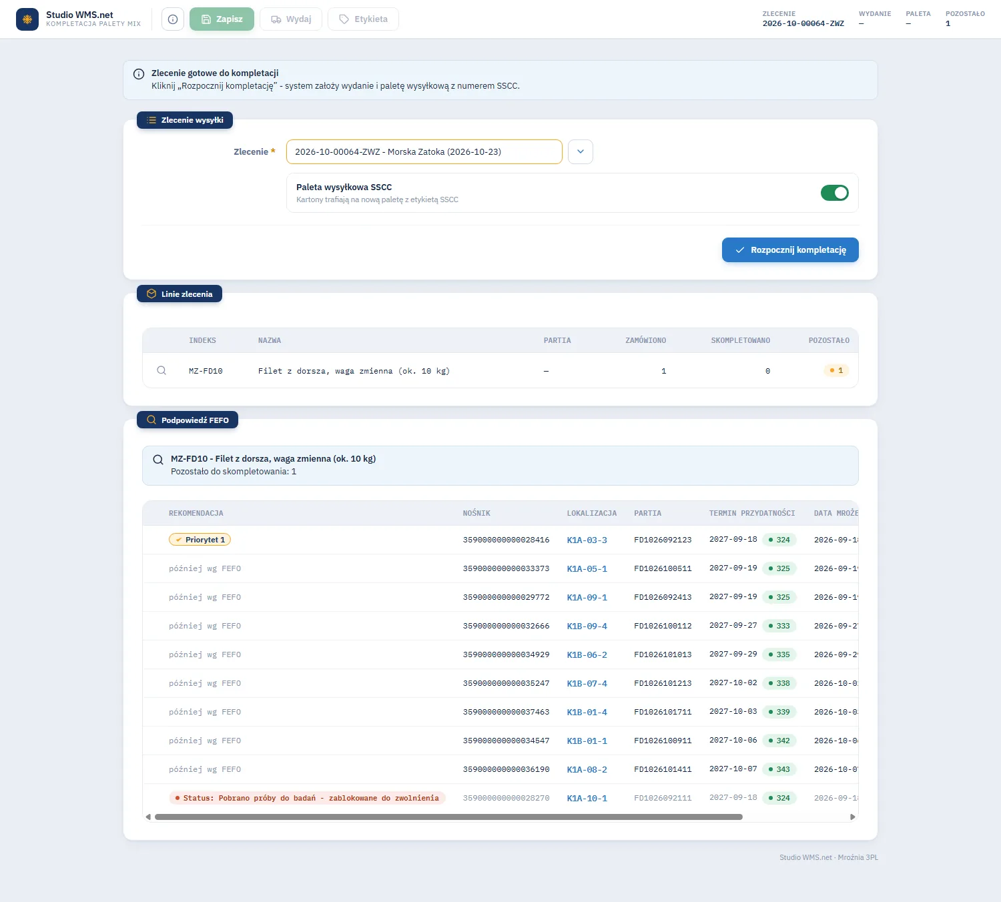Open location K1B-01-1
Screen dimensions: 1001x902
(587, 741)
